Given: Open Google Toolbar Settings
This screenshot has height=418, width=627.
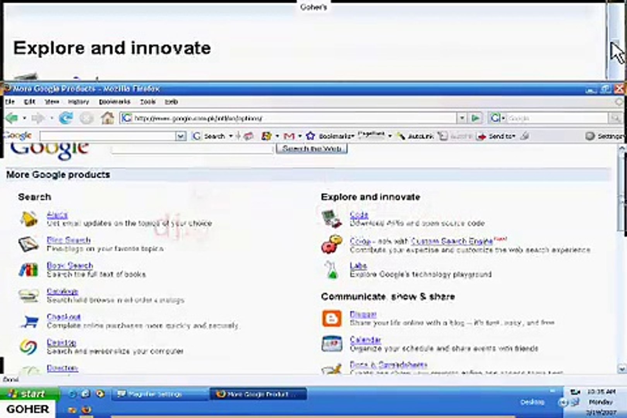Looking at the screenshot, I should (604, 136).
